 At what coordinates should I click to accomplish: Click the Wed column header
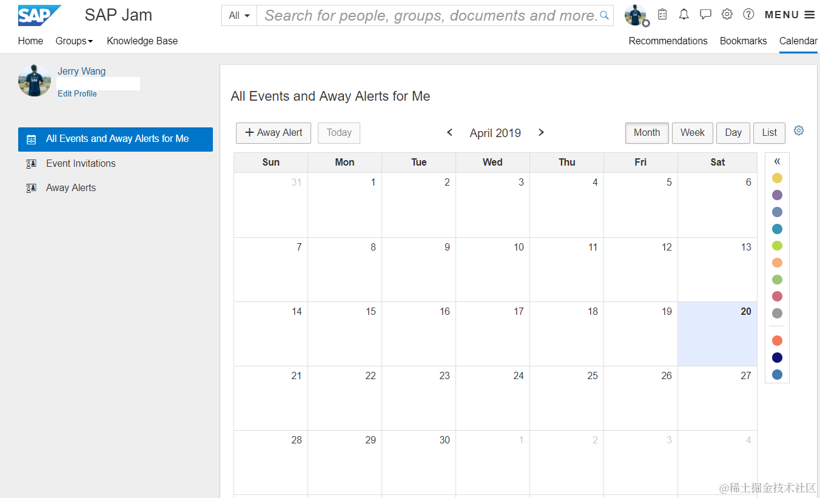(492, 162)
